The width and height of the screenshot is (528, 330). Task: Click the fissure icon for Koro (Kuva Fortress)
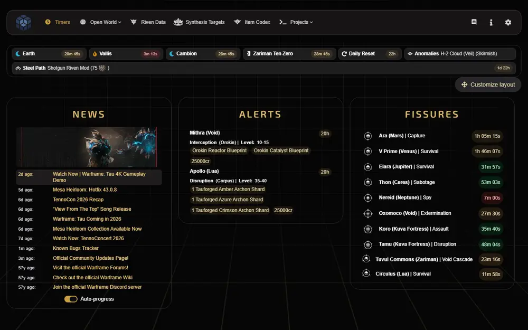tap(367, 229)
